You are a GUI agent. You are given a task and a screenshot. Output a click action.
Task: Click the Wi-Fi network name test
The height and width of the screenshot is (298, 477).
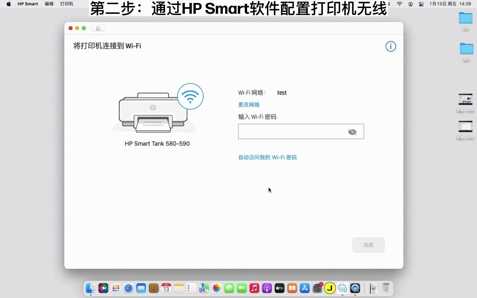coord(282,93)
